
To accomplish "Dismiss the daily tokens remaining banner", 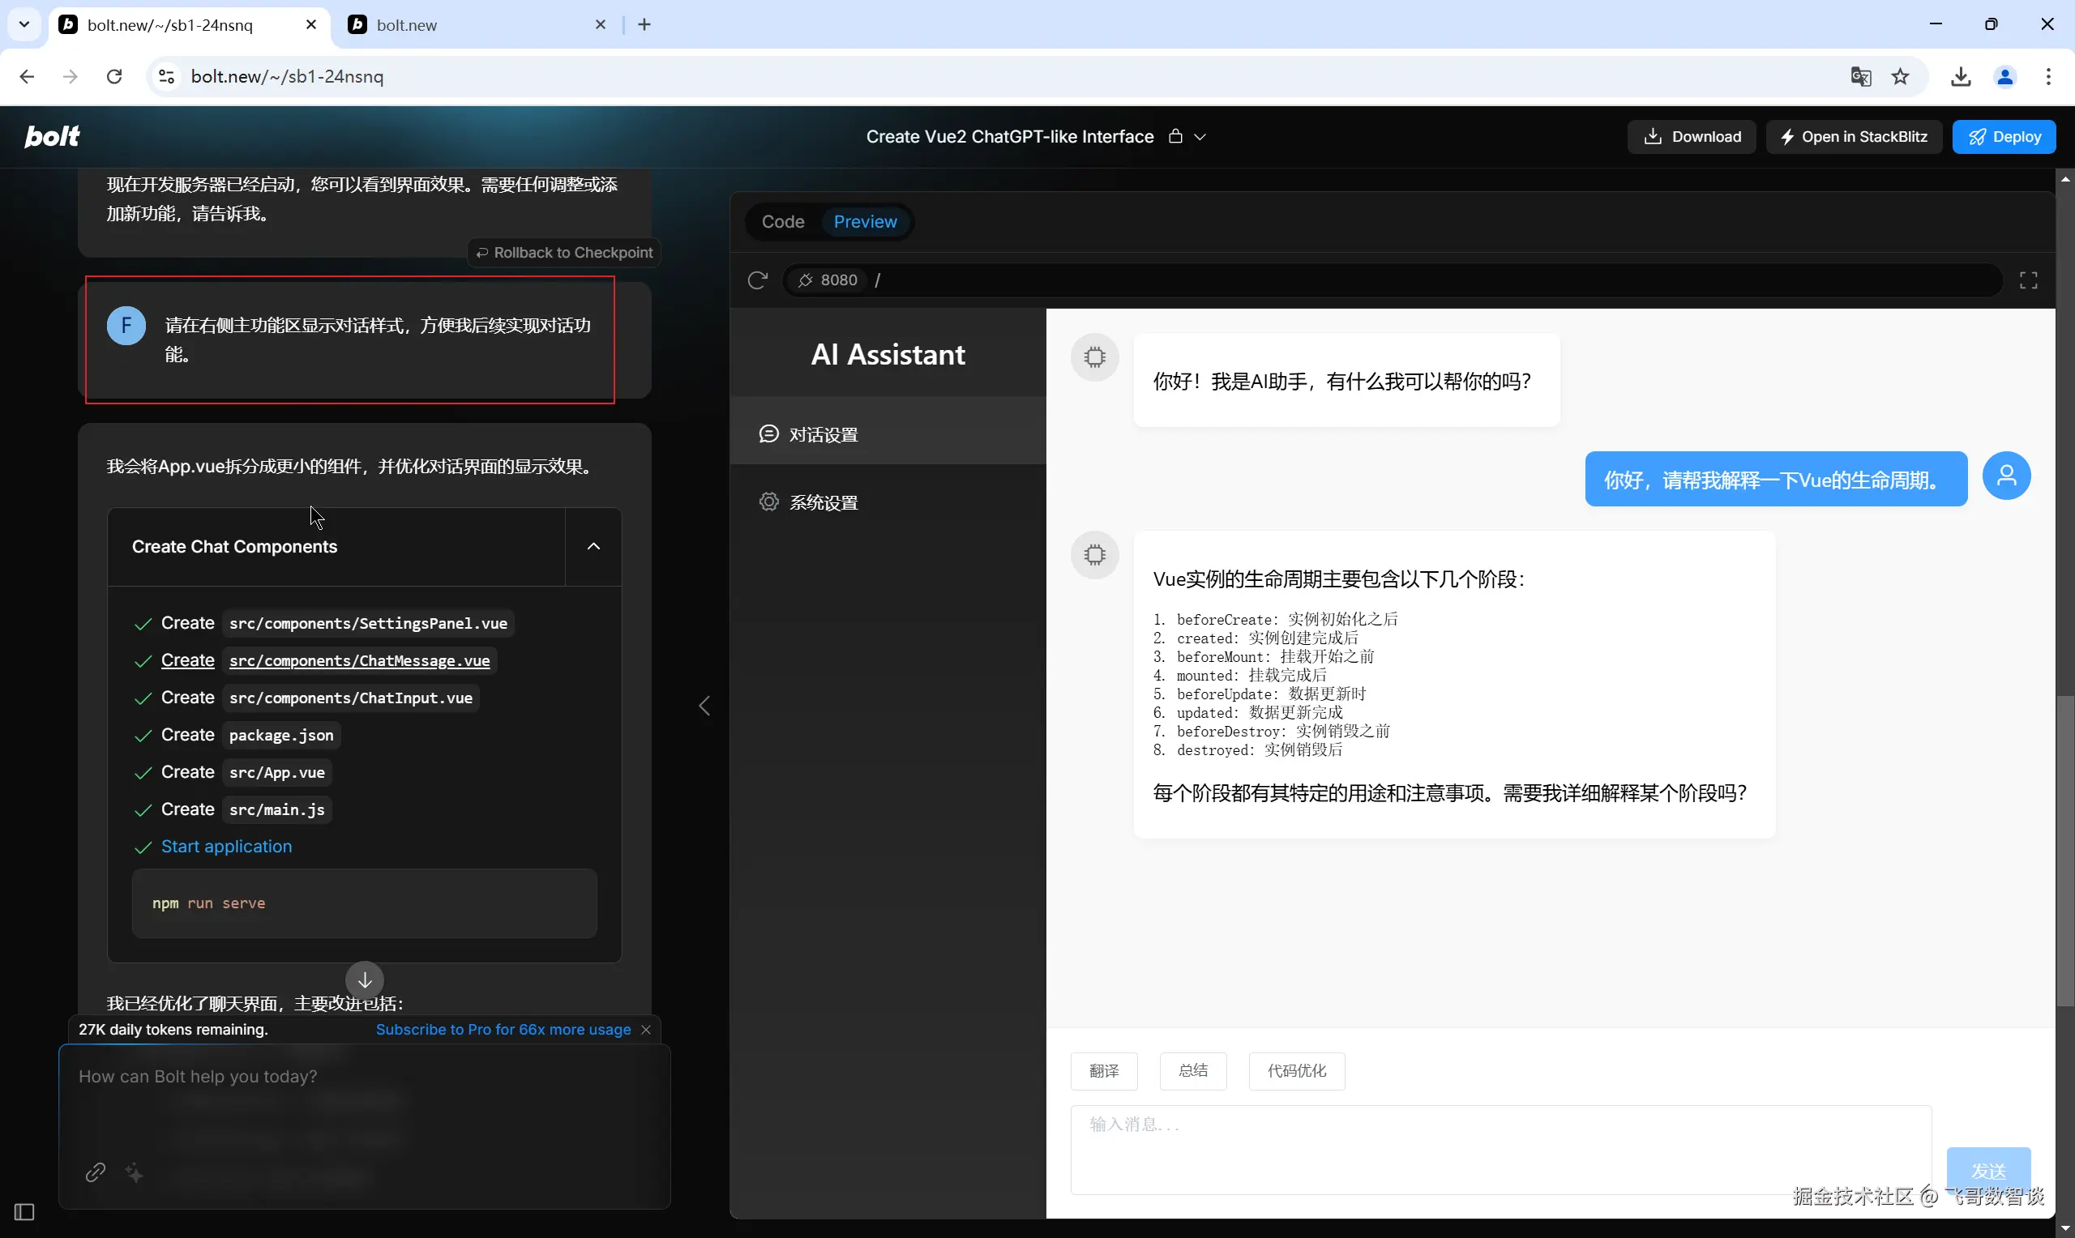I will coord(646,1030).
